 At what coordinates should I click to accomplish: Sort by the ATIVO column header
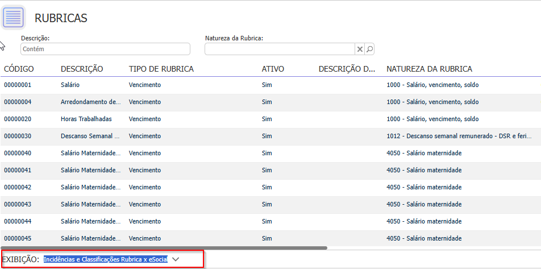[273, 69]
